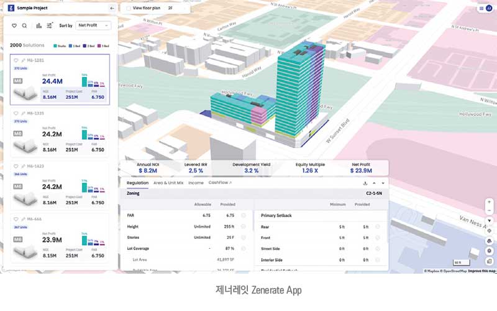Open the 2F floor selector dropdown
This screenshot has height=311, width=497.
[177, 9]
